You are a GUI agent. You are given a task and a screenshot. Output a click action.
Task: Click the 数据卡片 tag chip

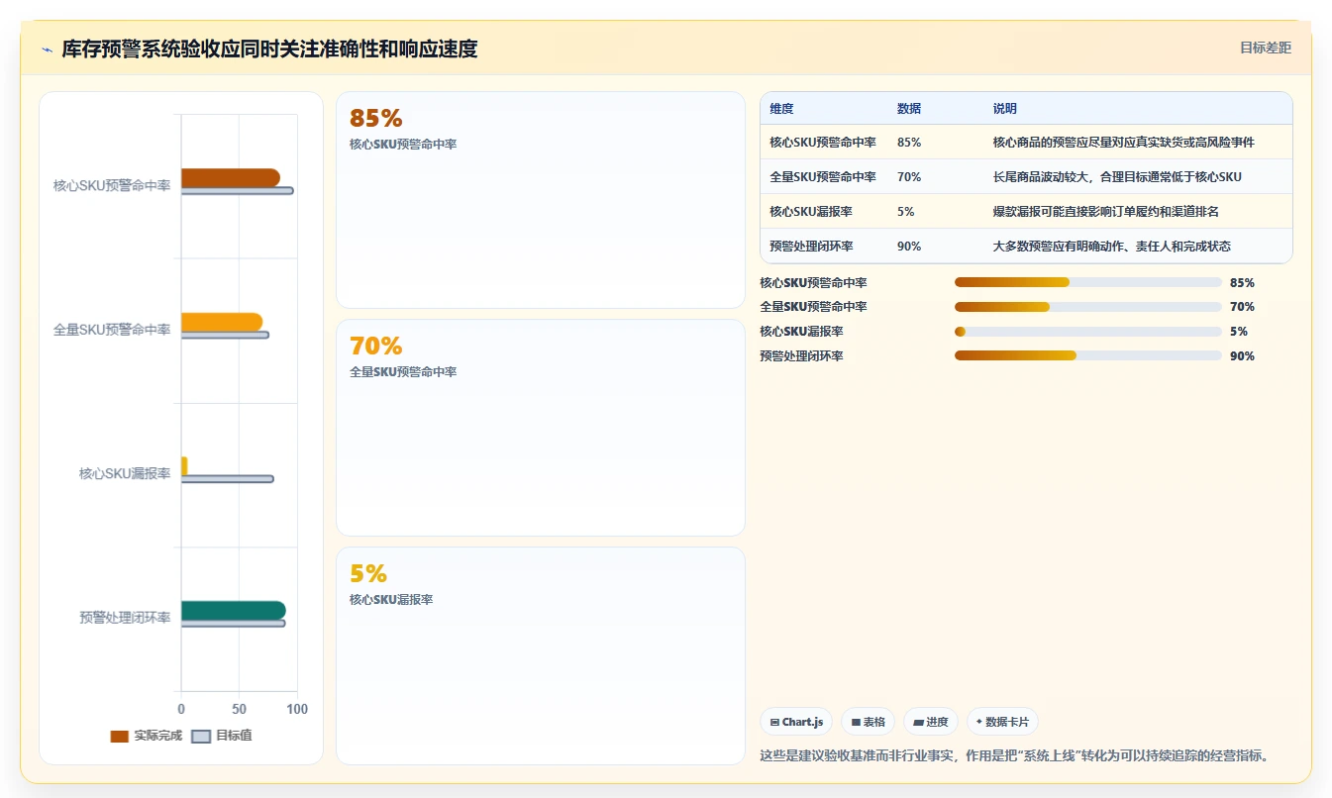click(x=1002, y=722)
